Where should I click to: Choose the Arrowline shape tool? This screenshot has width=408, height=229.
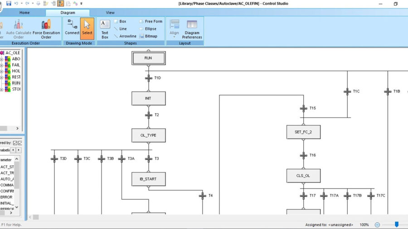pyautogui.click(x=125, y=36)
